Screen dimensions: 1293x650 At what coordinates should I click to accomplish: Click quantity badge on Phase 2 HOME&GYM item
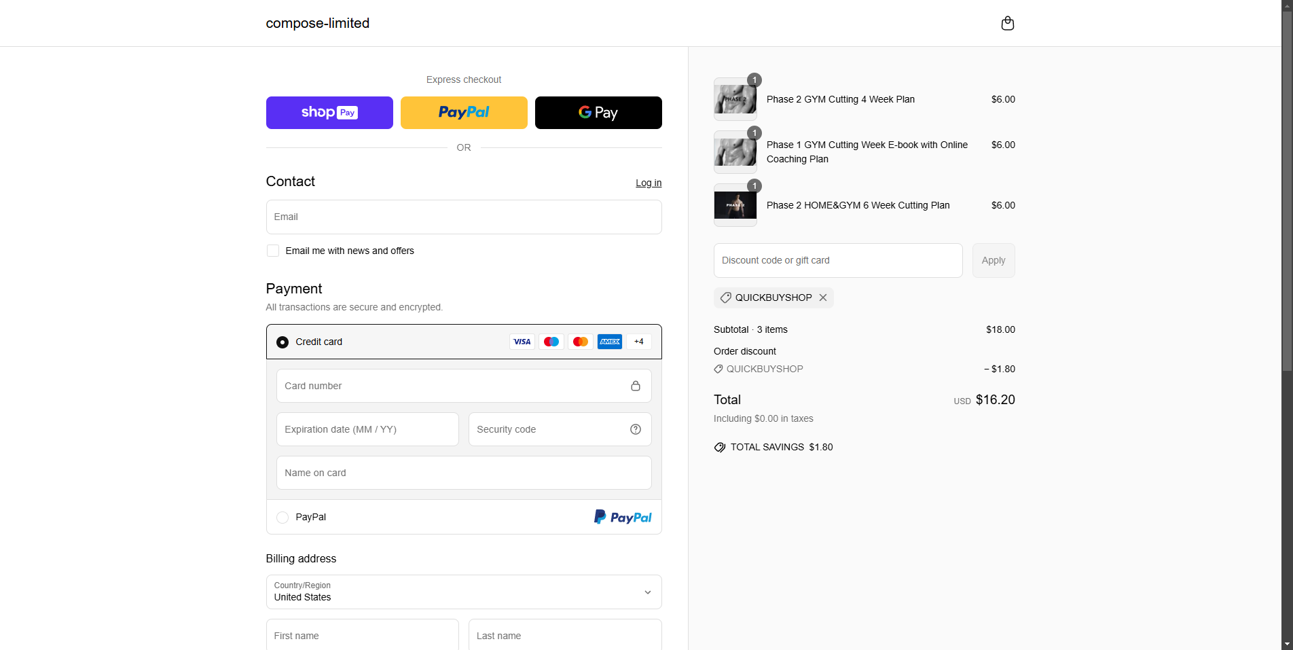(x=754, y=186)
